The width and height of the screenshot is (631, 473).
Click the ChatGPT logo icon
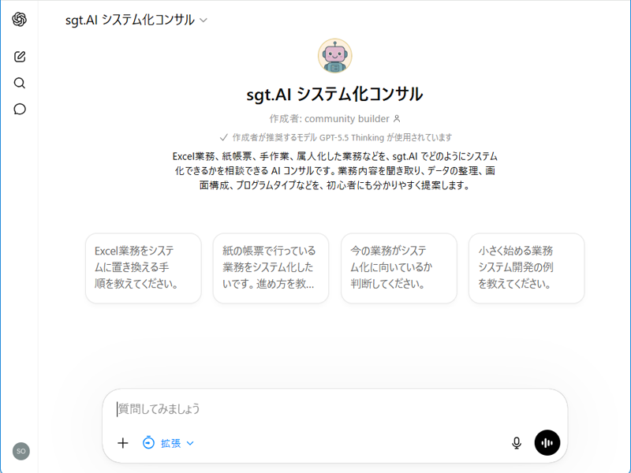tap(19, 19)
